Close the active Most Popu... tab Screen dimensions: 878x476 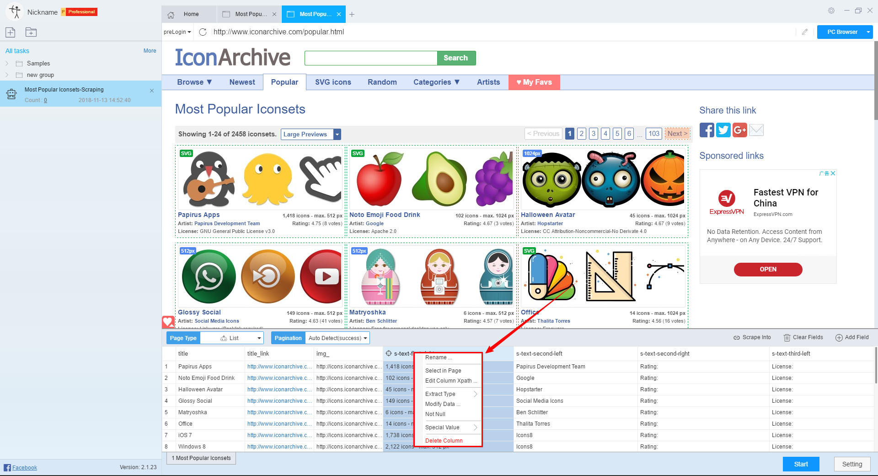(339, 14)
